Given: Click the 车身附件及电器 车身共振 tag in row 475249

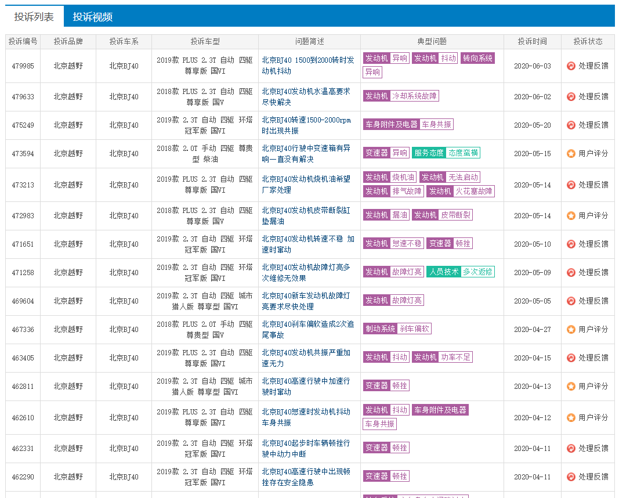Looking at the screenshot, I should tap(408, 124).
